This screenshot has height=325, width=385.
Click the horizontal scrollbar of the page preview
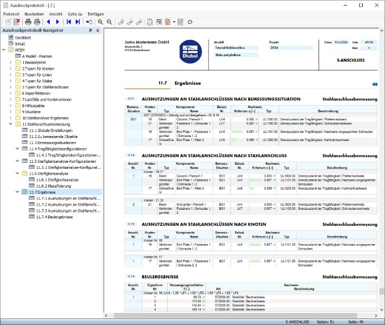tap(235, 315)
